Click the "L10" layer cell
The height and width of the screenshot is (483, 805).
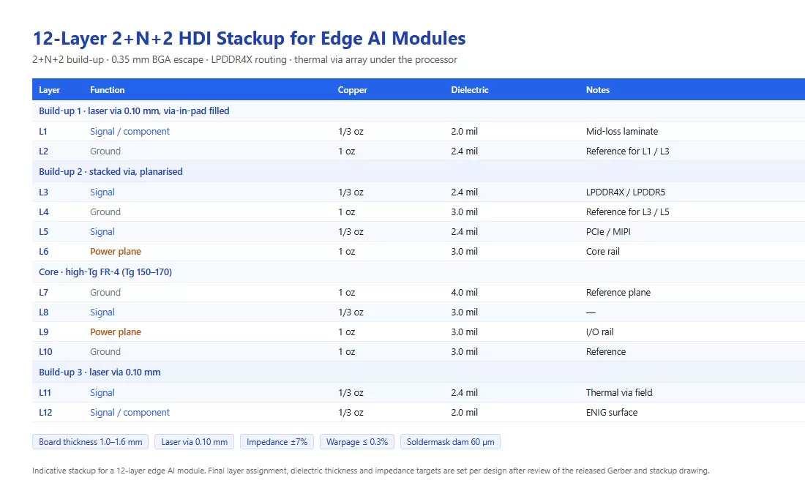pyautogui.click(x=45, y=352)
